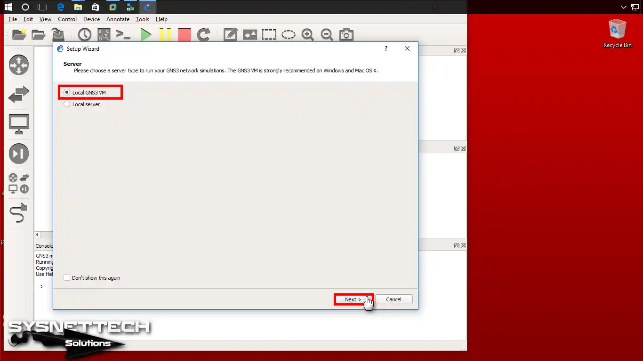Reload all devices with the circular arrow icon
This screenshot has width=643, height=361.
coord(203,35)
